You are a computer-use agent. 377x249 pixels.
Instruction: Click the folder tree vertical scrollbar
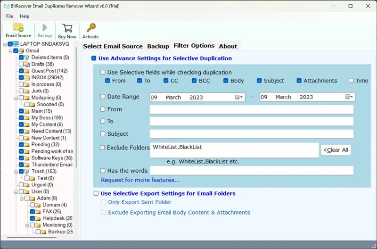point(76,107)
